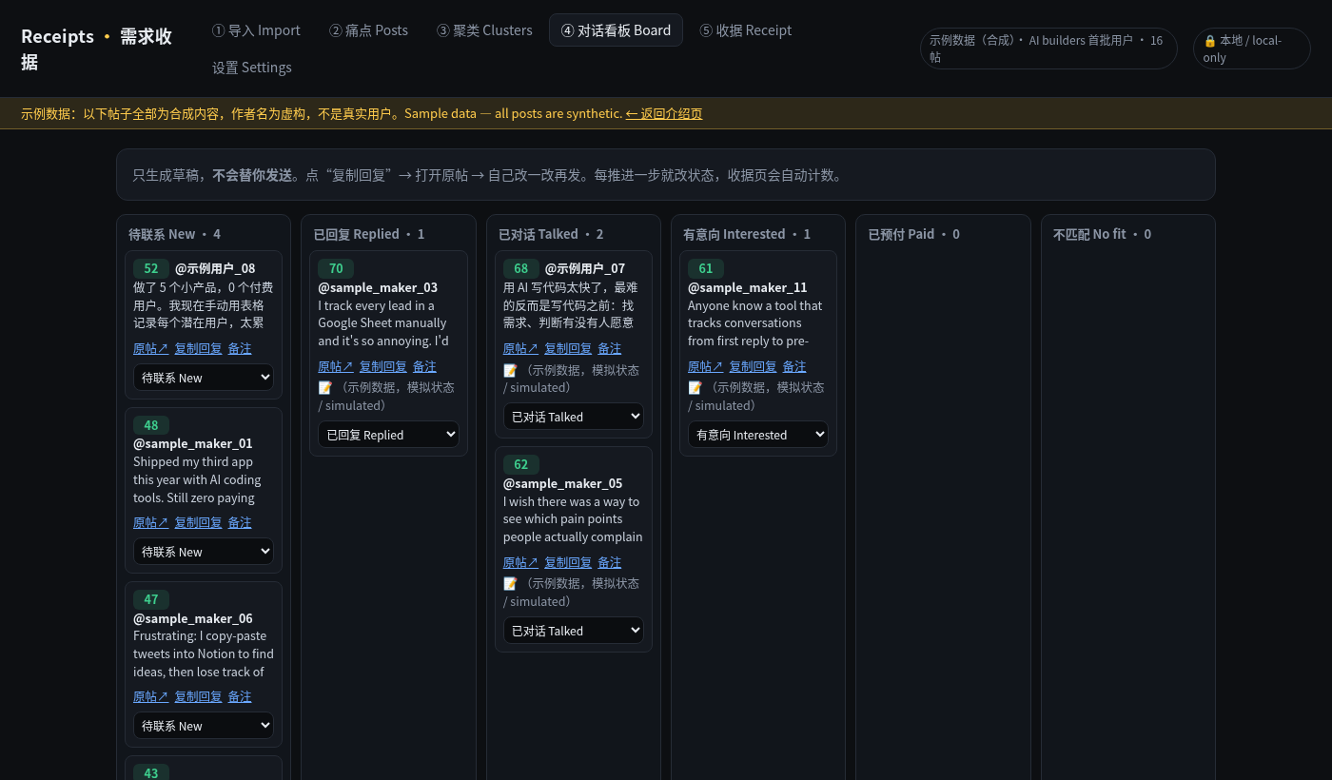This screenshot has height=780, width=1332.
Task: Click the 返回介绍页 link in the banner
Action: (x=664, y=113)
